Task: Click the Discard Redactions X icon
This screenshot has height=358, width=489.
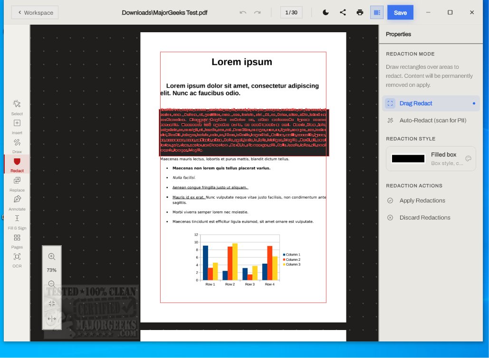Action: click(x=390, y=218)
